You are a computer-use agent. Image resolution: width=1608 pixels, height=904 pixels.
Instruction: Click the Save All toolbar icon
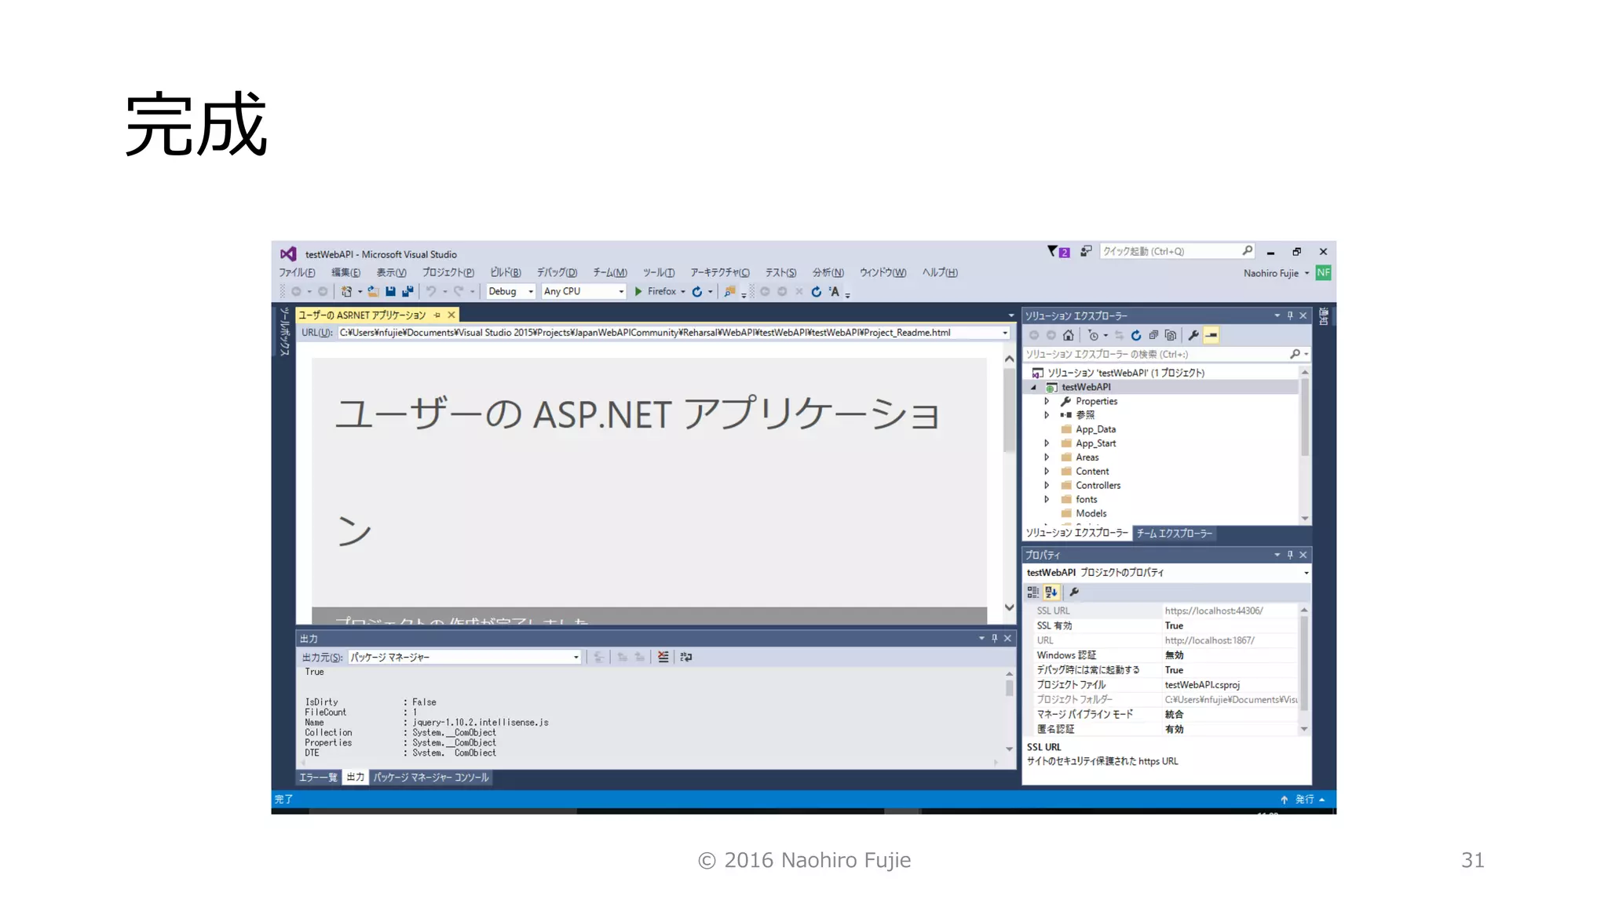pyautogui.click(x=407, y=291)
